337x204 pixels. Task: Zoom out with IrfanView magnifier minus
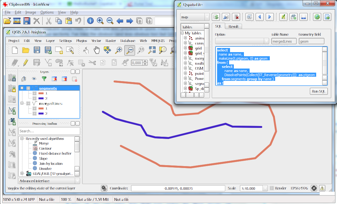coord(110,21)
